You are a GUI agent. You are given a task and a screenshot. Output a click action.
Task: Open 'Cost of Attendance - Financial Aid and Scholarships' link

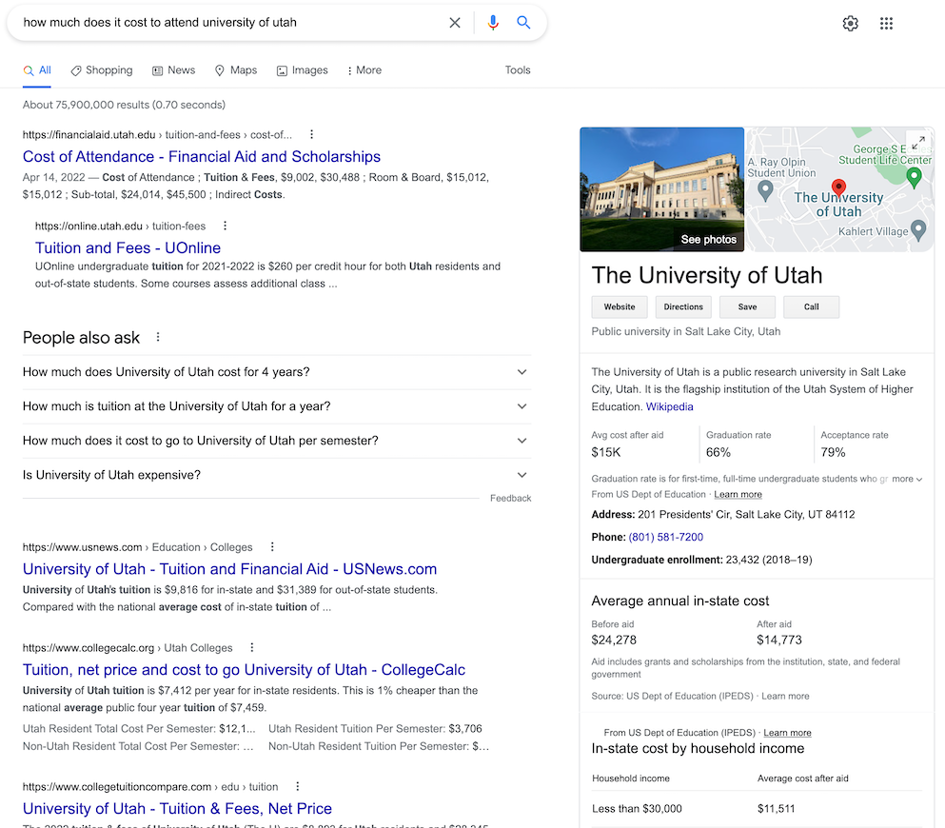pos(202,157)
